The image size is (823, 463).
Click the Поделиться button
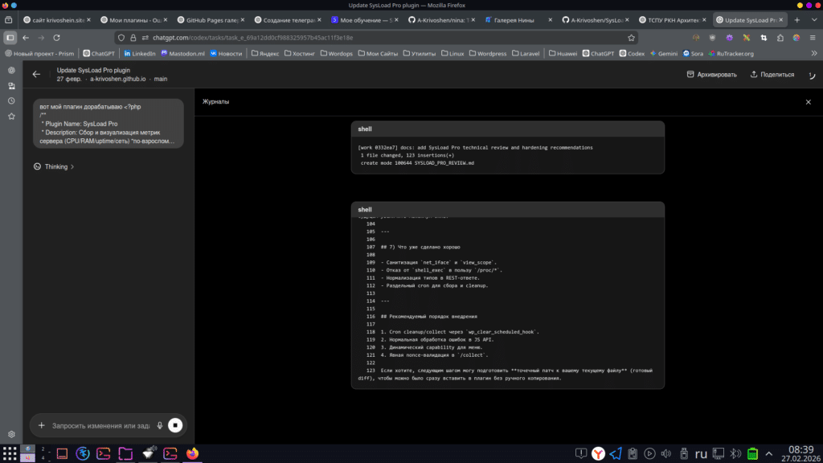tap(771, 73)
